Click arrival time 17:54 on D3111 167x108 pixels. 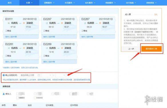pos(28,27)
